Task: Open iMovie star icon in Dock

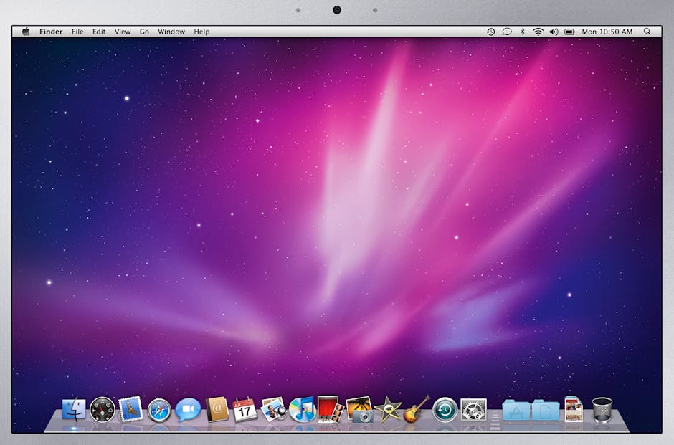Action: pos(388,409)
